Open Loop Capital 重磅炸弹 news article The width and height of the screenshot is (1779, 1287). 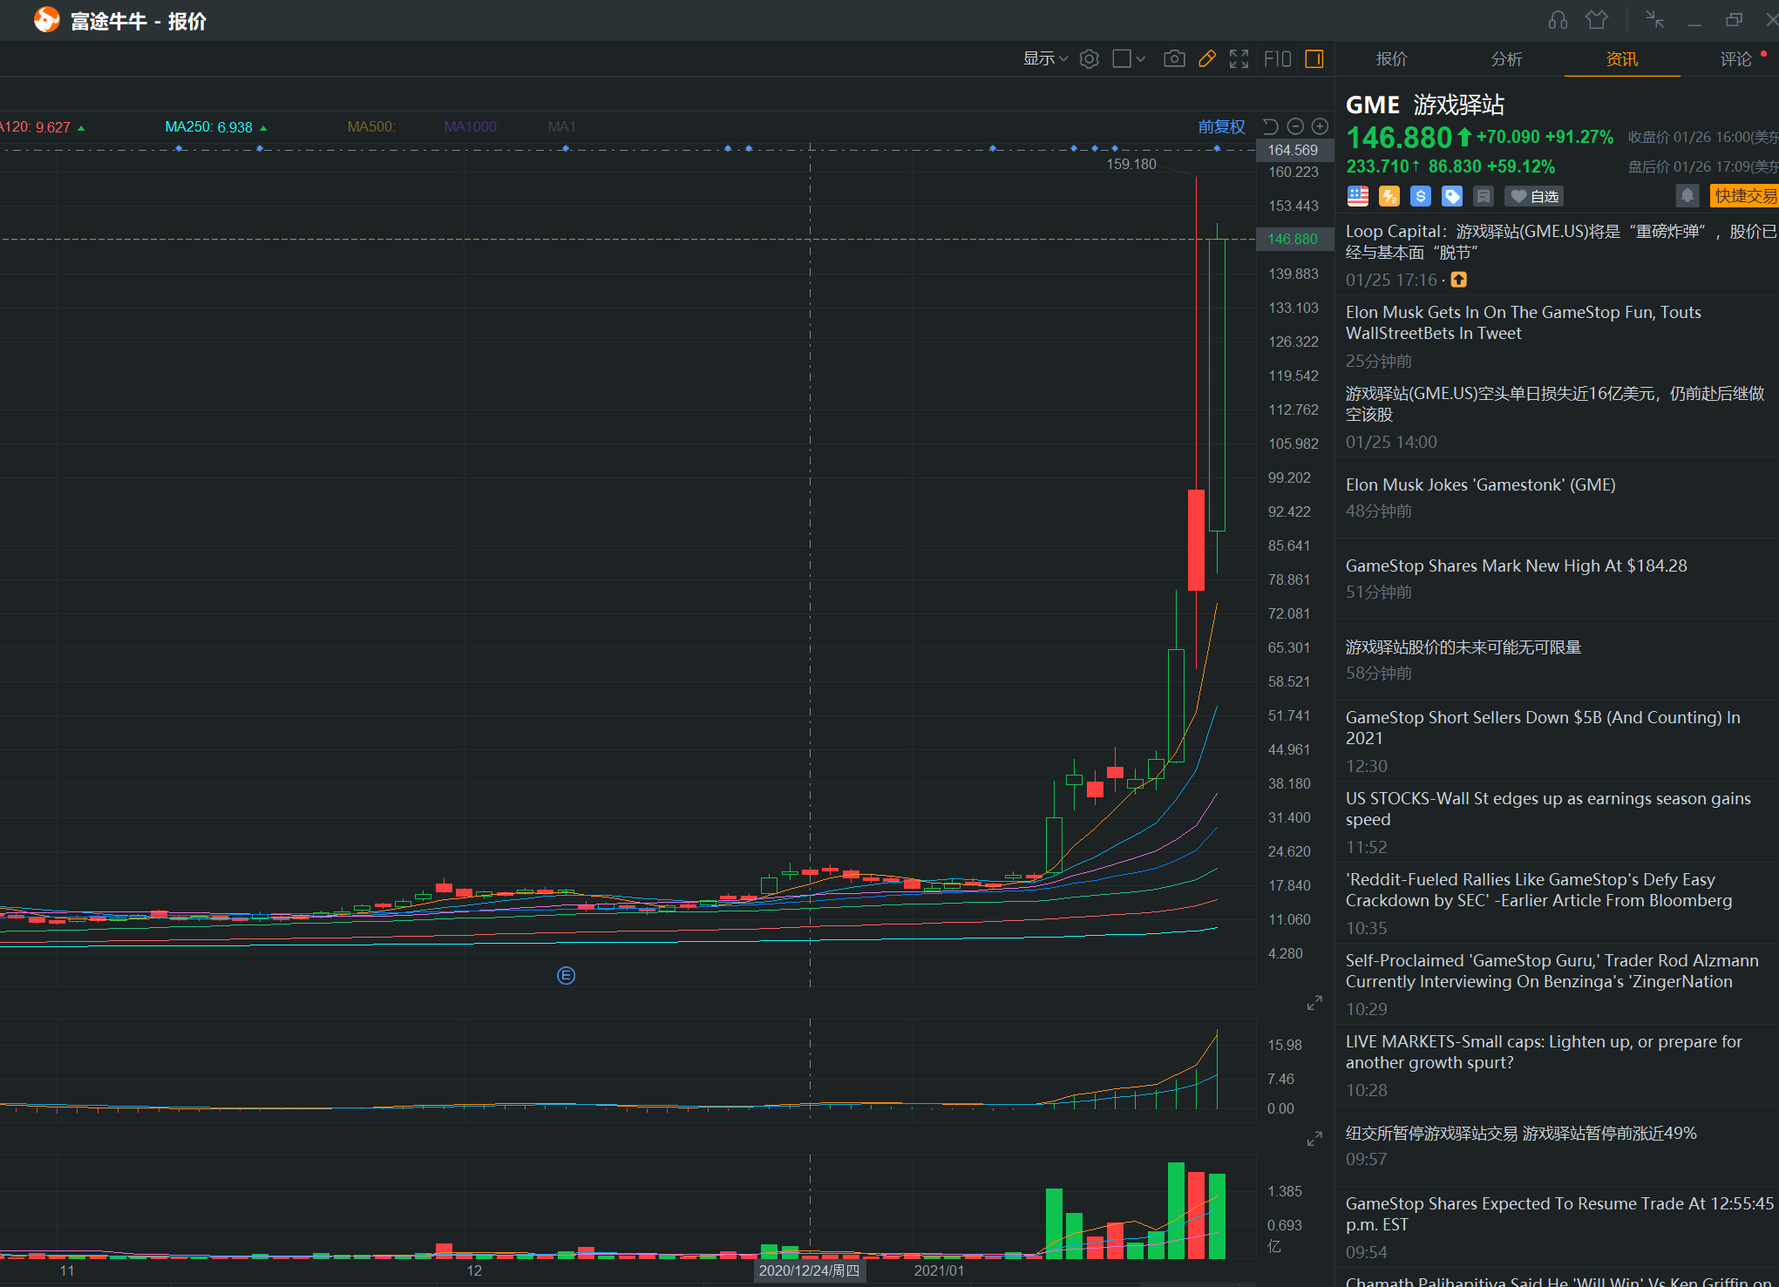click(1557, 255)
